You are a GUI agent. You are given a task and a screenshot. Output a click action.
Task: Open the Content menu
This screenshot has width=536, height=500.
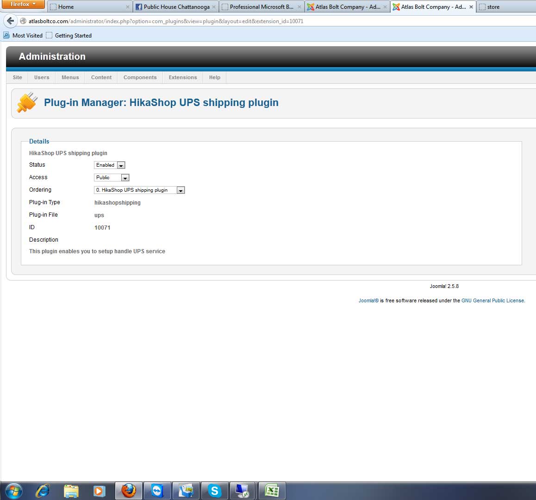coord(101,77)
